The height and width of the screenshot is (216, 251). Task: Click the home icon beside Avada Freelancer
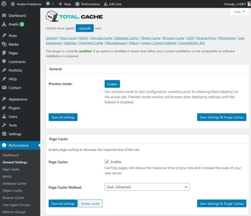[x=13, y=4]
